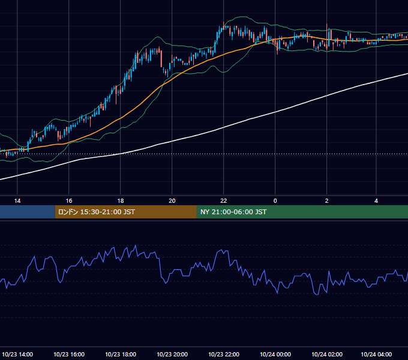Viewport: 408px width, 360px height.
Task: Click the blue session bar before London
Action: (x=28, y=212)
